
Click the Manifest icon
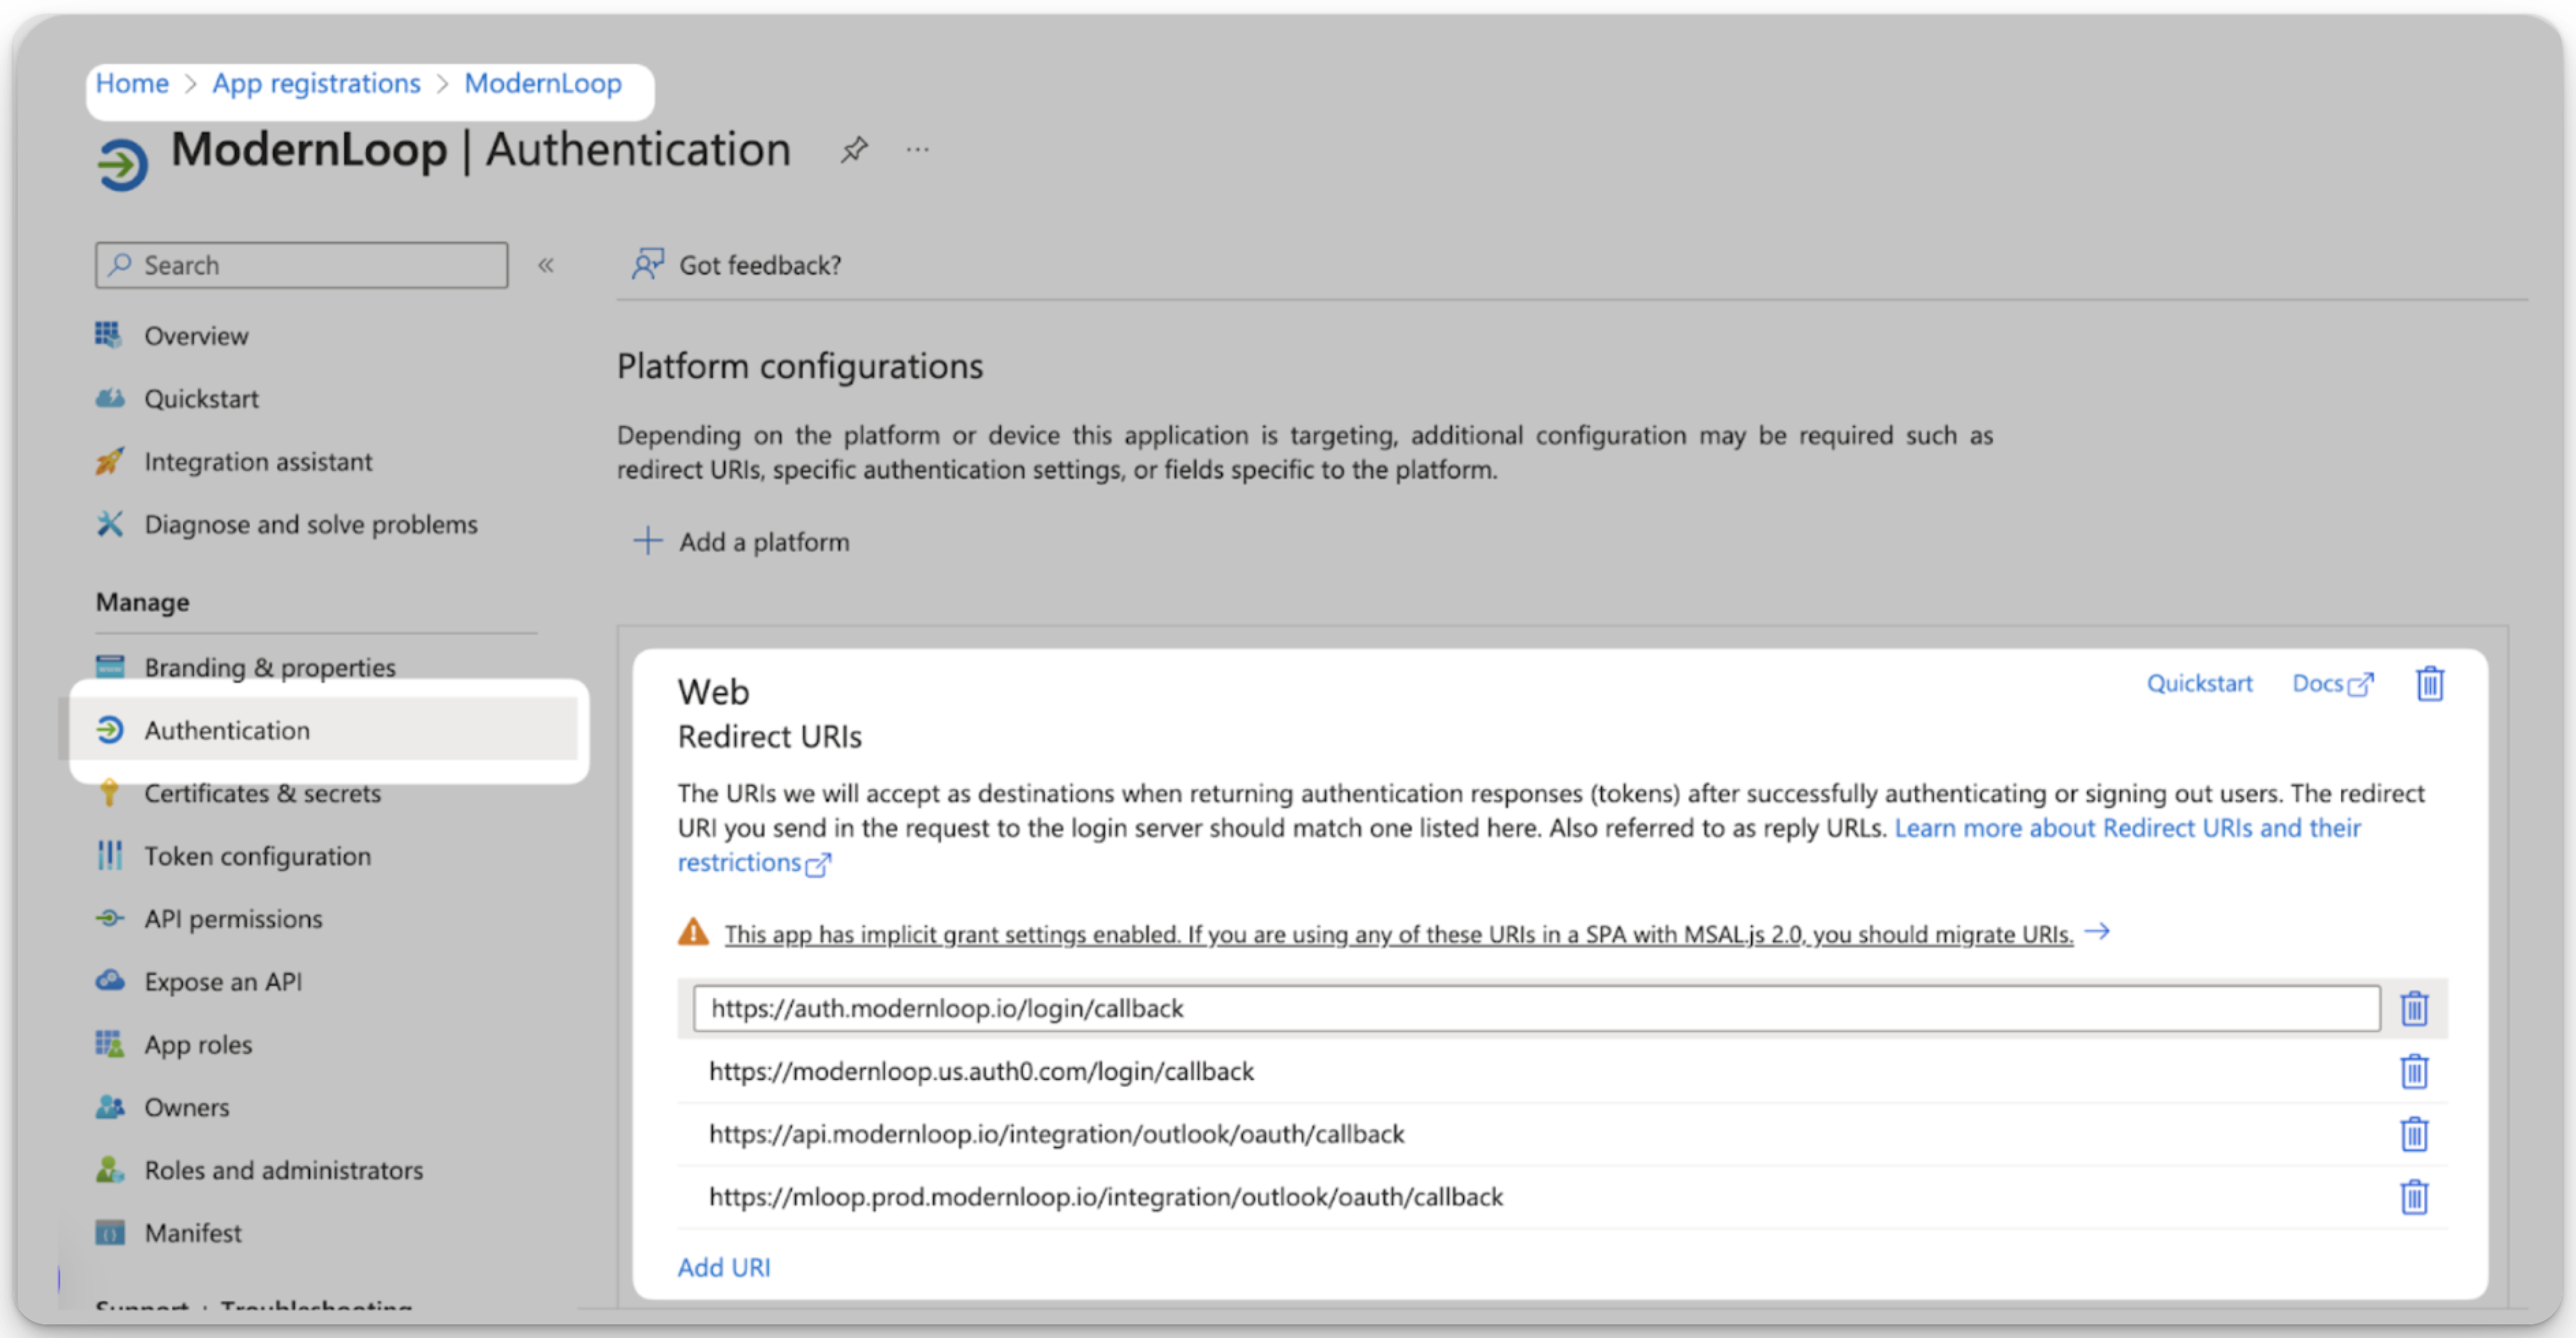[x=109, y=1232]
